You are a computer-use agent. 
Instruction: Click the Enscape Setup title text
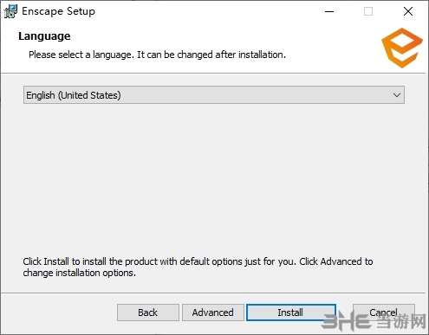click(x=58, y=11)
